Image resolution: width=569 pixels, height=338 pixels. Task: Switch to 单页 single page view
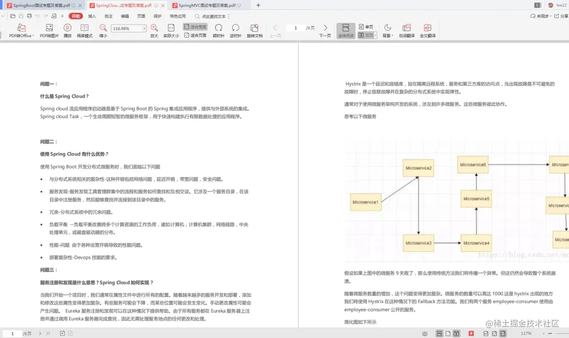(366, 27)
